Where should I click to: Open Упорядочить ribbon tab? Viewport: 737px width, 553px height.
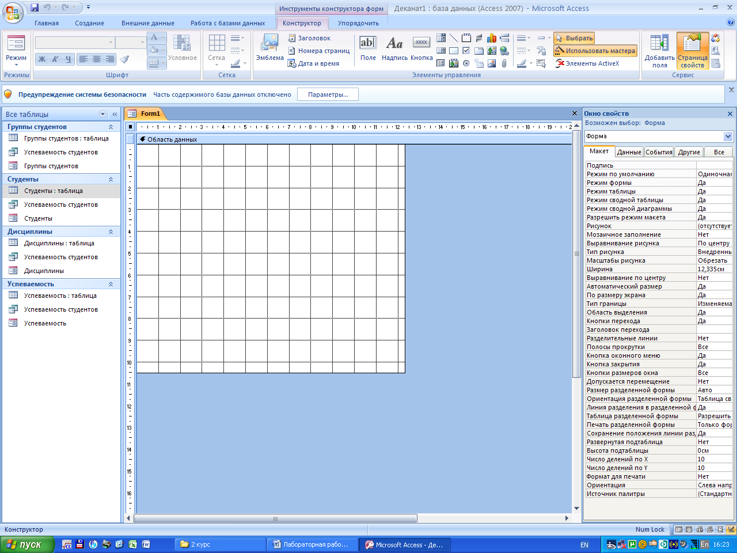(x=358, y=23)
